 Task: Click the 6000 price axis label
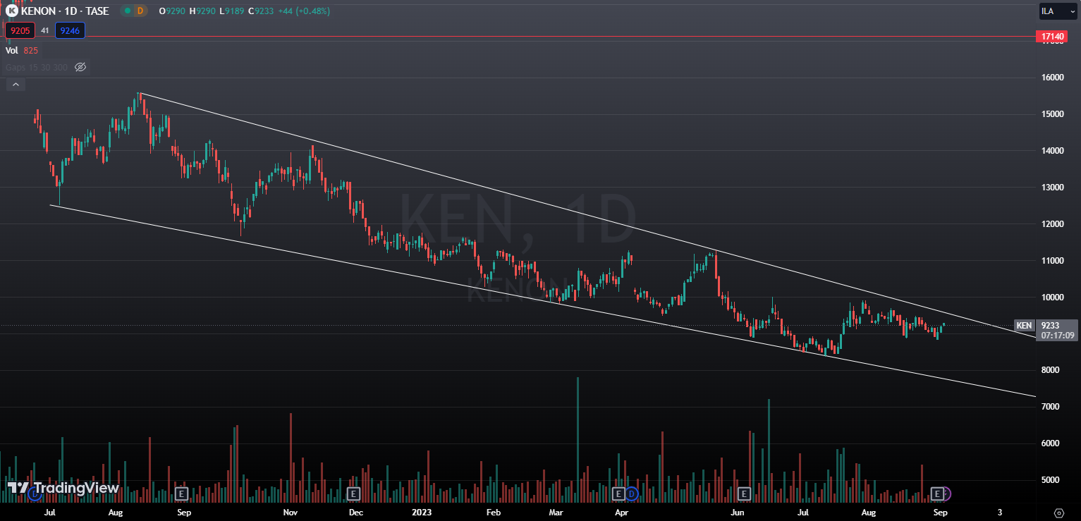[1051, 443]
